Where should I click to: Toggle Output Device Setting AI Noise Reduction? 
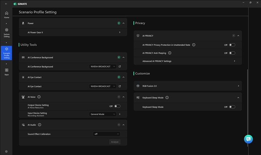click(x=117, y=106)
